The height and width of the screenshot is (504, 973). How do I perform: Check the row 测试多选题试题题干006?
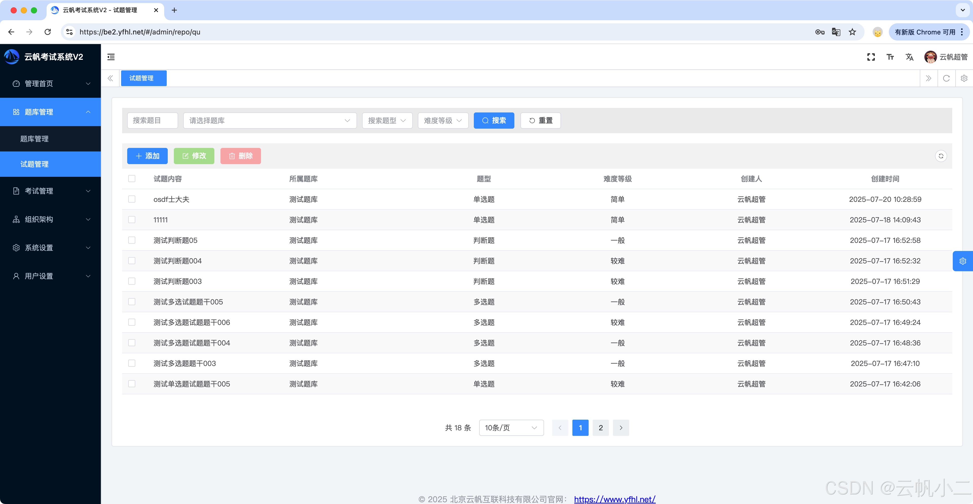coord(132,322)
